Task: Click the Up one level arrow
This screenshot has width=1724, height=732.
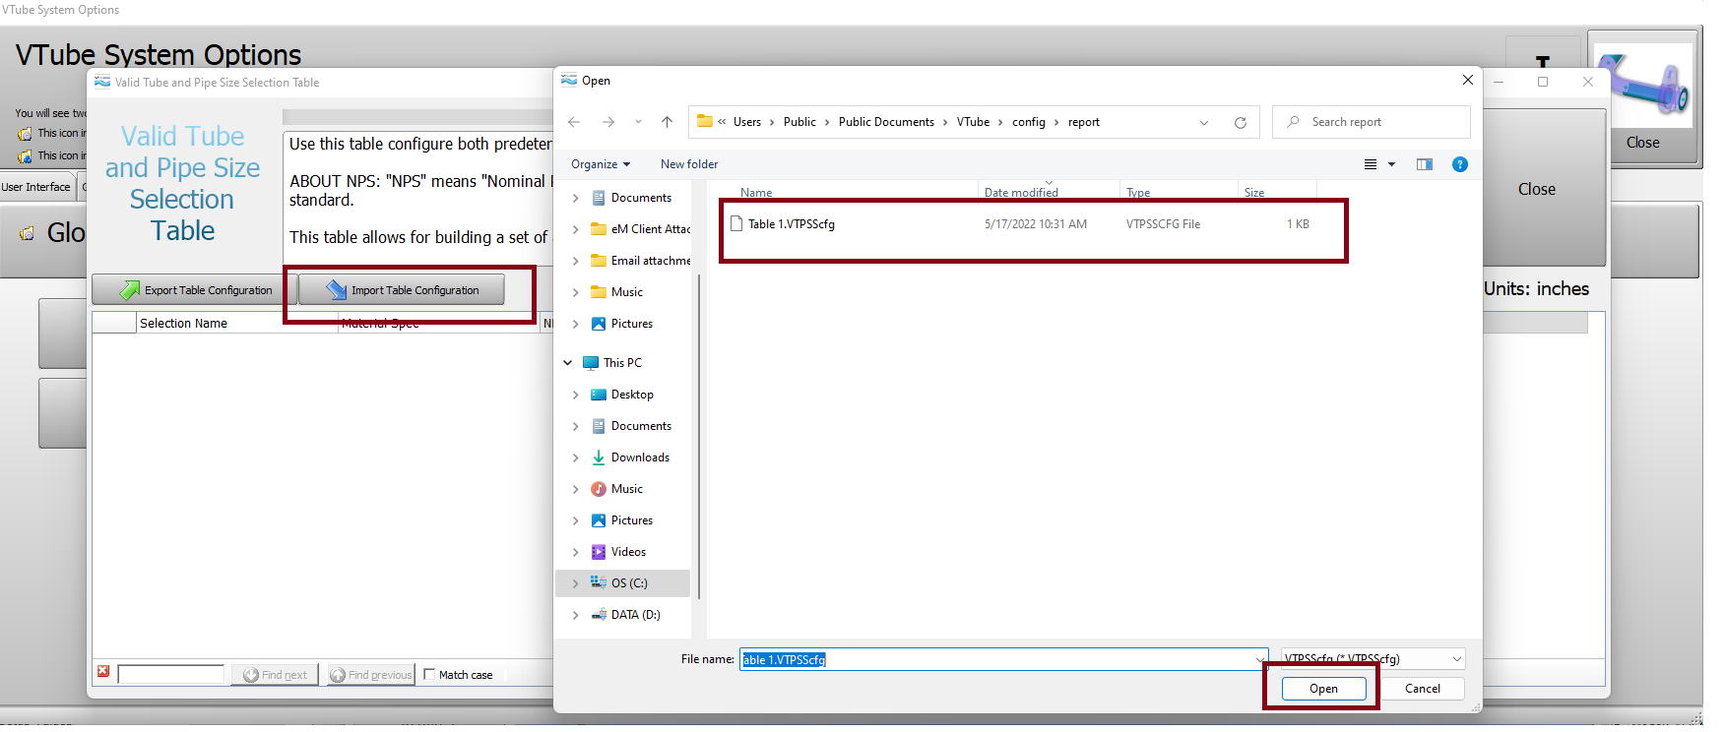Action: click(x=667, y=122)
